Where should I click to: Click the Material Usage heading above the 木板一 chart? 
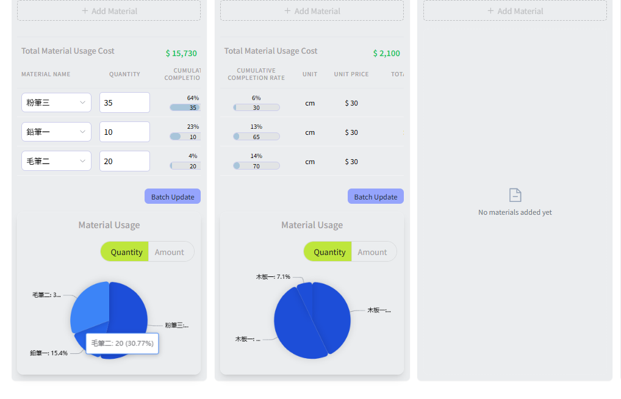click(312, 225)
